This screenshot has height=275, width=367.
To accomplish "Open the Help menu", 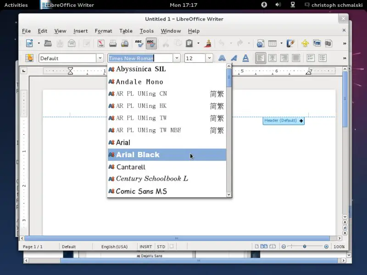I will point(194,31).
